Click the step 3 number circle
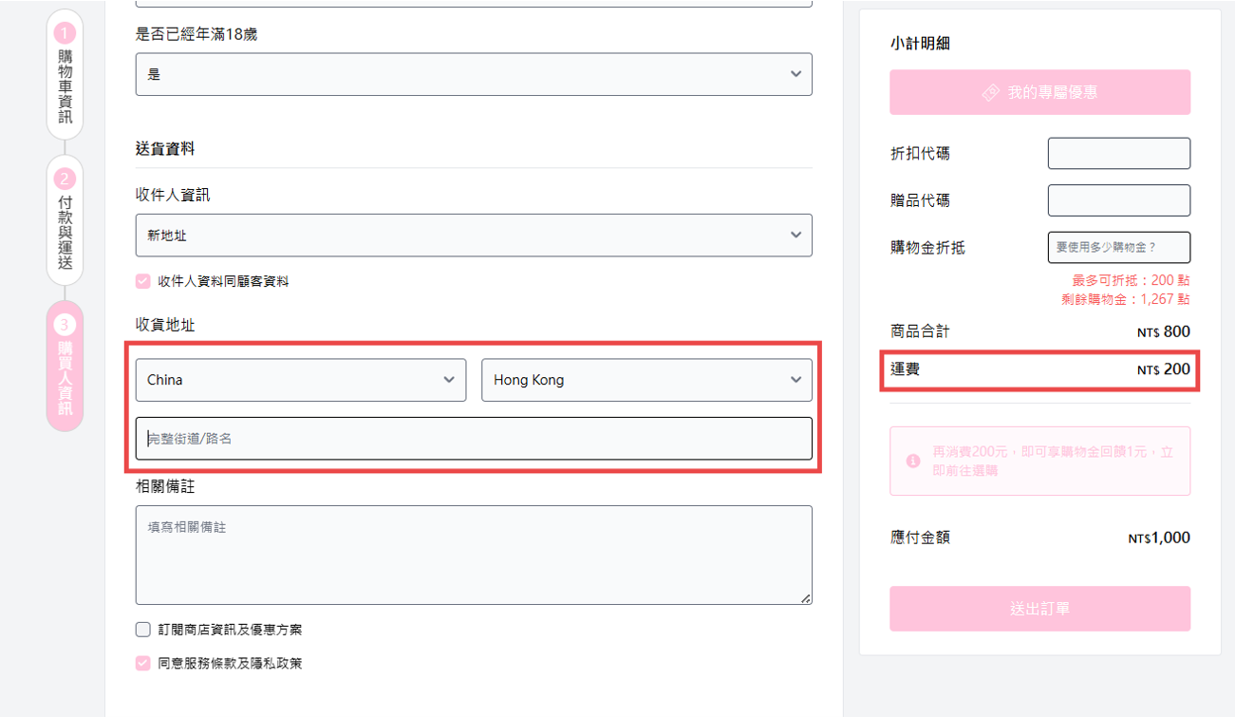 65,325
